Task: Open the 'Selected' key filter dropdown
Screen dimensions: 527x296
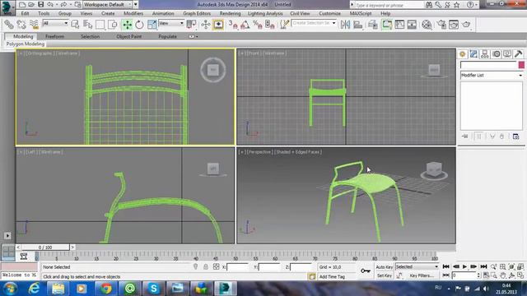Action: 417,266
